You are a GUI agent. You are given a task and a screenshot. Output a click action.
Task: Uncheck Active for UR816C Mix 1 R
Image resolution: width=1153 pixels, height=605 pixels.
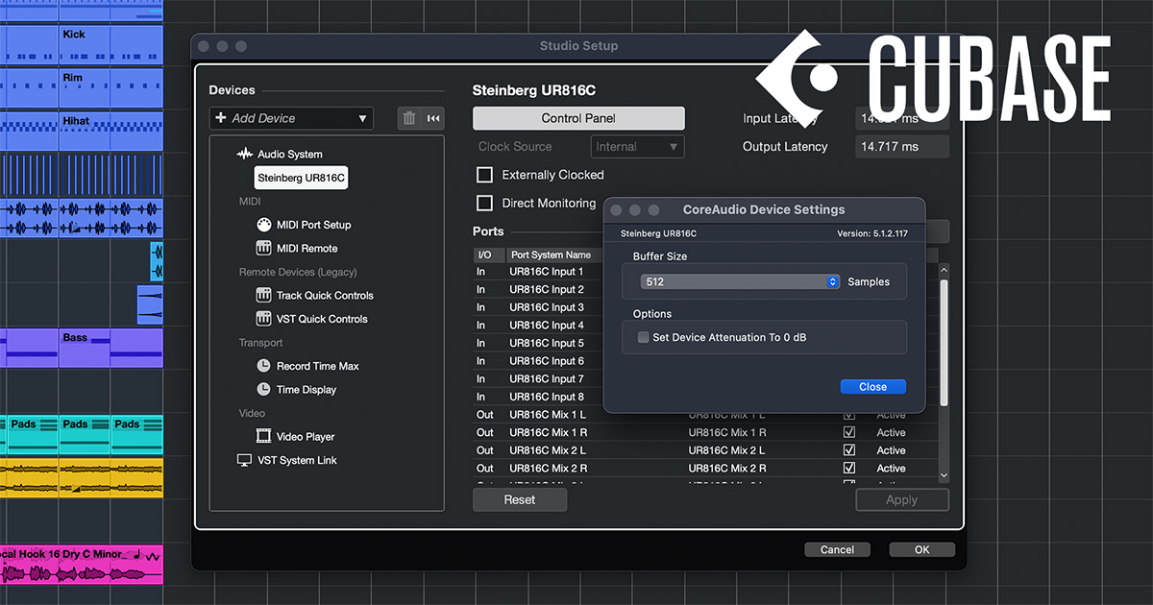(849, 432)
